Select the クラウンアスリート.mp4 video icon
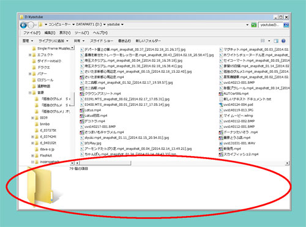The image size is (306, 227). point(82,94)
